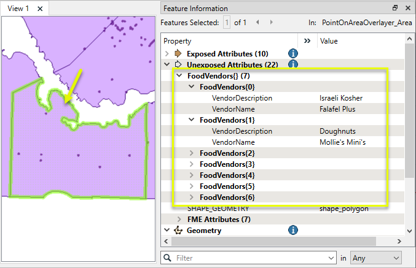
Task: Close the View 1 tab
Action: 40,9
